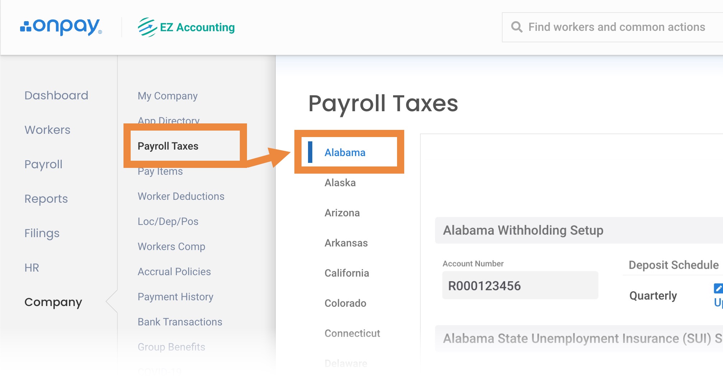
Task: Select Arizona state tab
Action: click(342, 213)
